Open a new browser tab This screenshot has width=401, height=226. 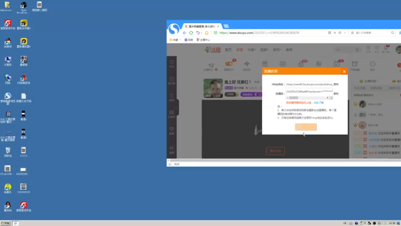pyautogui.click(x=226, y=26)
